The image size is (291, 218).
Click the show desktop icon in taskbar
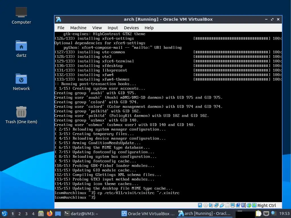pyautogui.click(x=58, y=214)
